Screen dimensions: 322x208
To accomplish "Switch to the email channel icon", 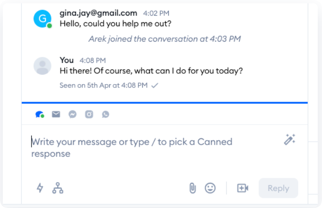I will pos(56,114).
